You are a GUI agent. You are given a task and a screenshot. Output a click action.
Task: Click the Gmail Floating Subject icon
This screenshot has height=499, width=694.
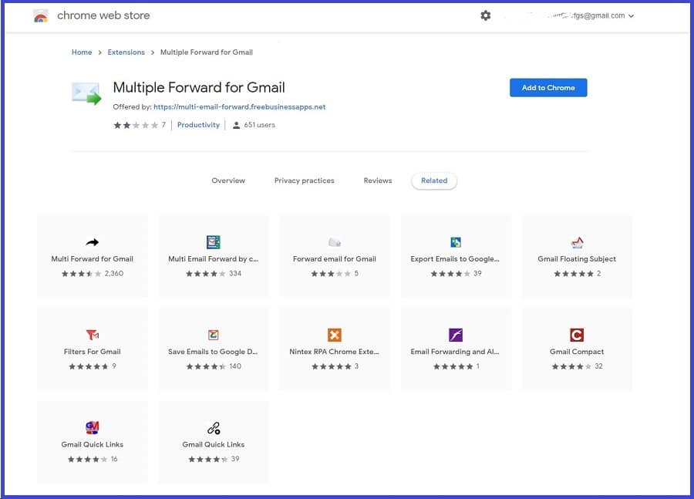pyautogui.click(x=577, y=242)
